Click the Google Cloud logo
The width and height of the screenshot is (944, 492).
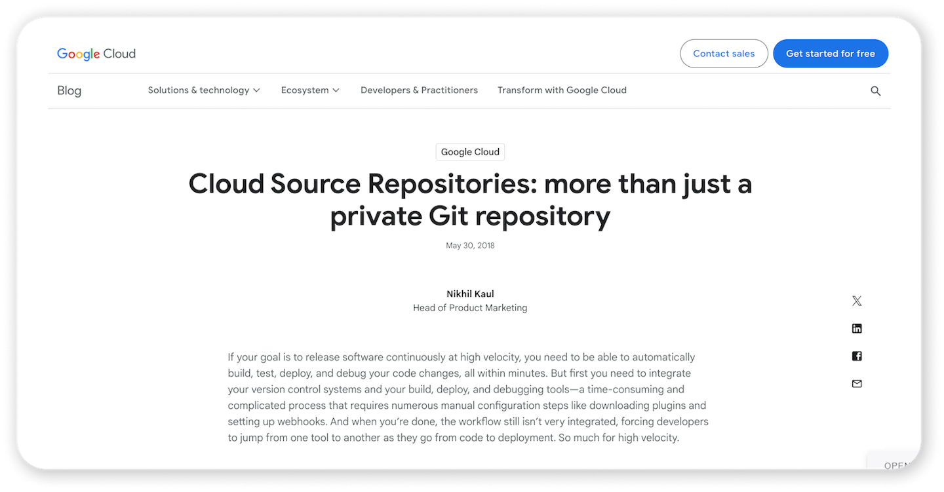tap(96, 54)
